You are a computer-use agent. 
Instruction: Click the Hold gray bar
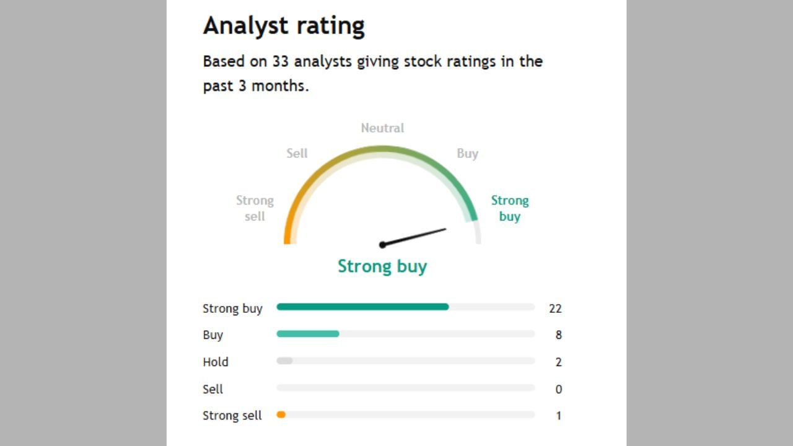284,361
